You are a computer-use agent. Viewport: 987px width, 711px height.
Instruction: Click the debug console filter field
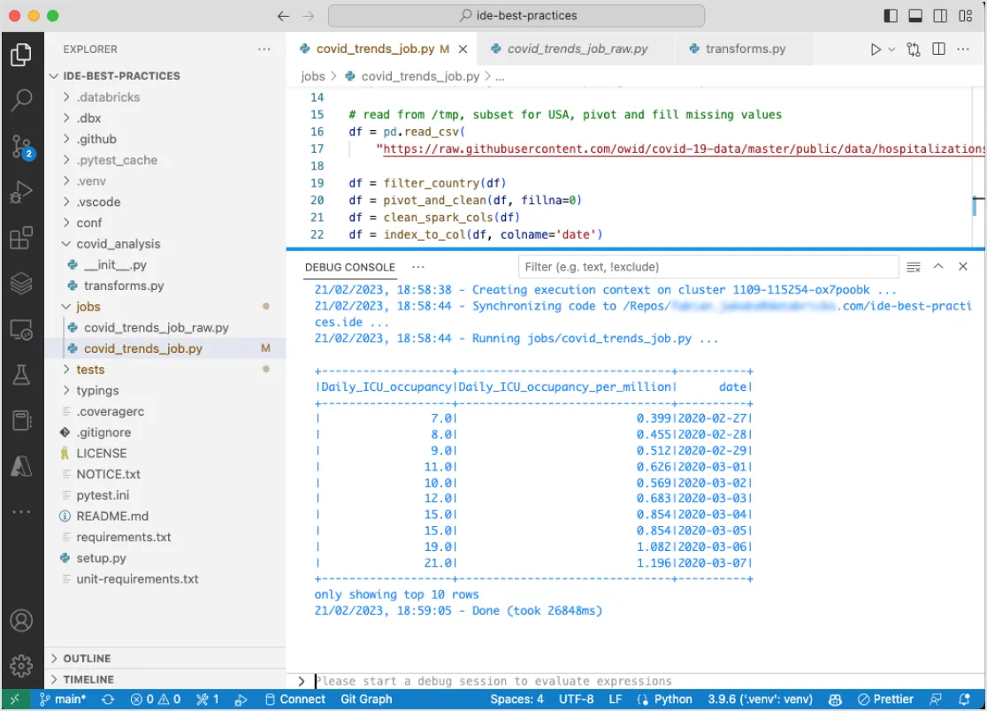click(708, 267)
